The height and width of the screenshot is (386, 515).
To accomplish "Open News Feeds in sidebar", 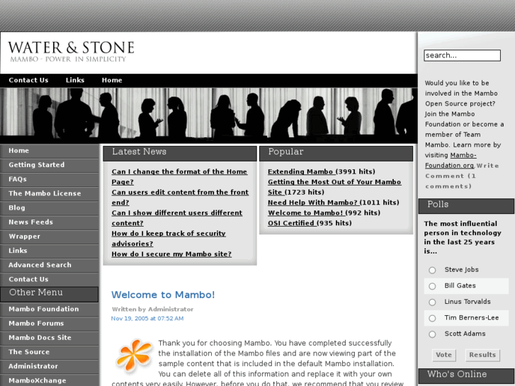I will tap(50, 222).
